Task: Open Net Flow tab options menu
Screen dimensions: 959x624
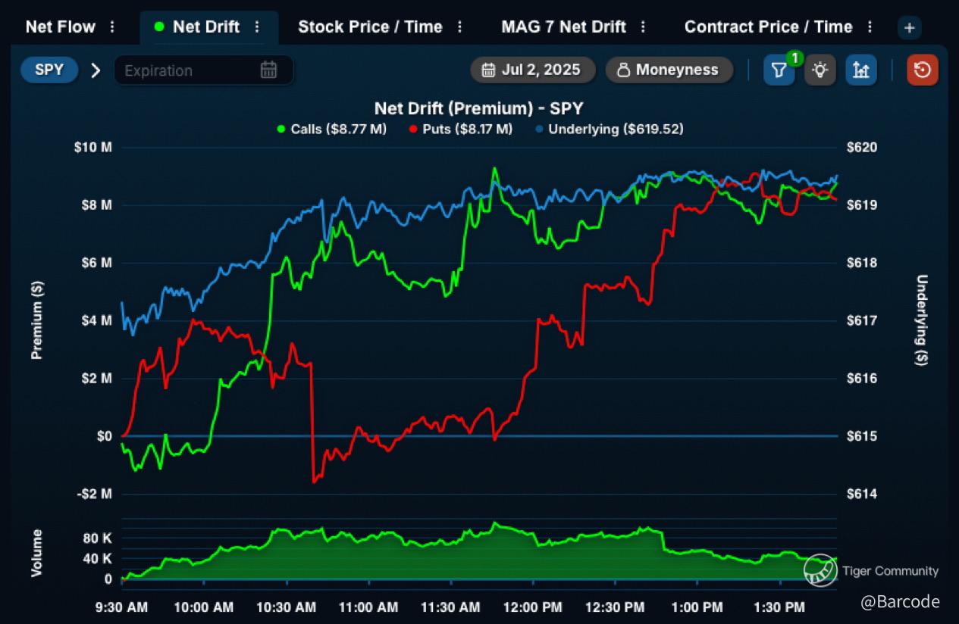Action: tap(112, 27)
